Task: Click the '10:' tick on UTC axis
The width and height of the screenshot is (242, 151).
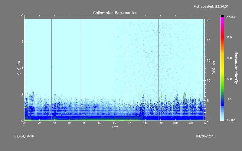Action: tap(100, 123)
